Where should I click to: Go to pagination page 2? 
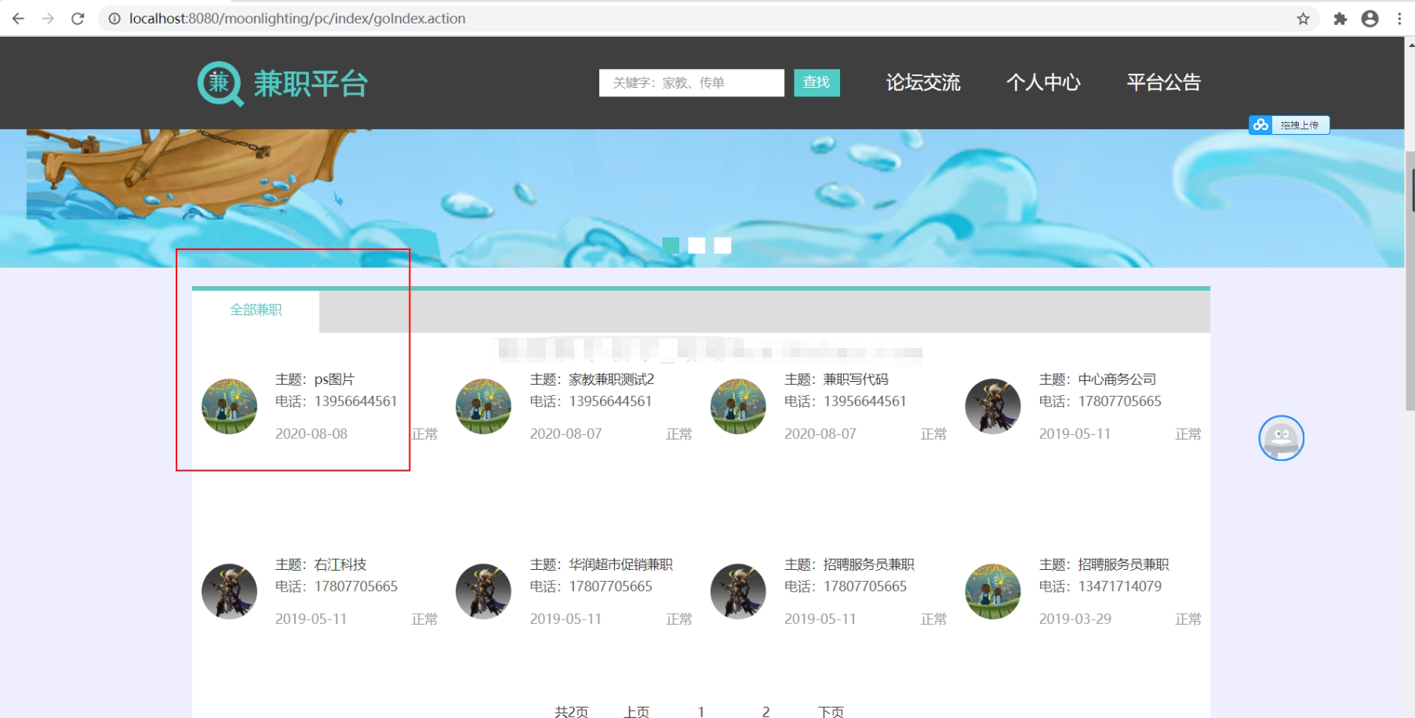coord(766,711)
